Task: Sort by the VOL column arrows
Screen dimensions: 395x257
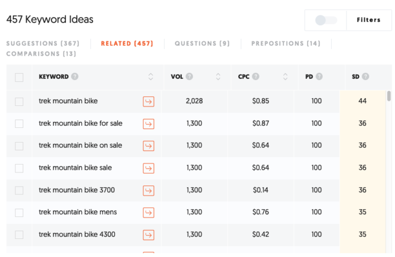Action: (218, 77)
